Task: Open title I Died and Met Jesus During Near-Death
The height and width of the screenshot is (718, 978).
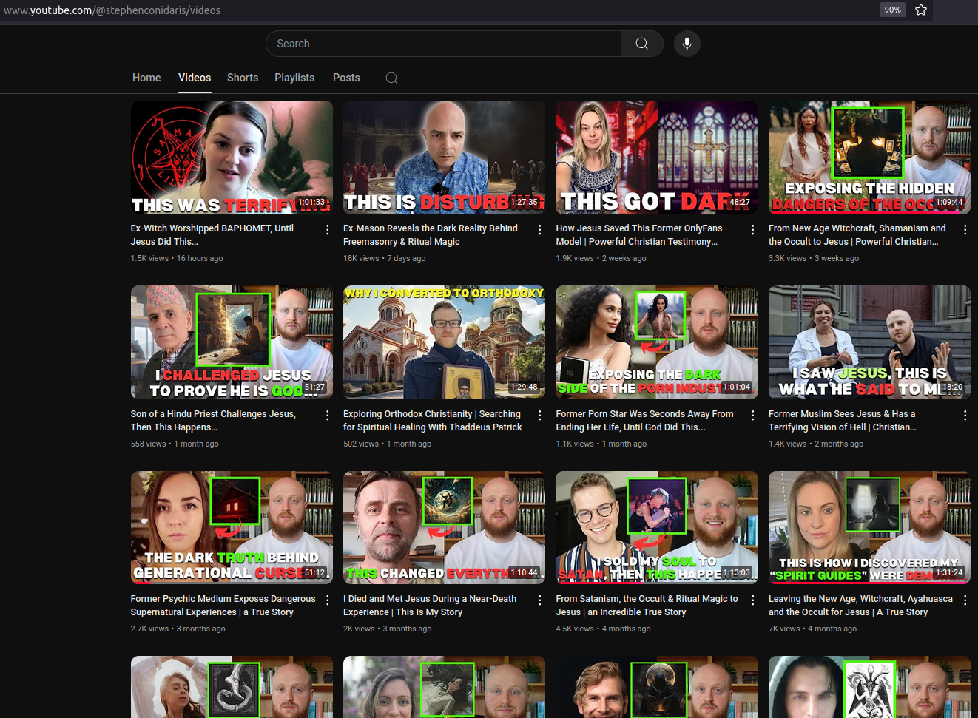Action: [430, 606]
